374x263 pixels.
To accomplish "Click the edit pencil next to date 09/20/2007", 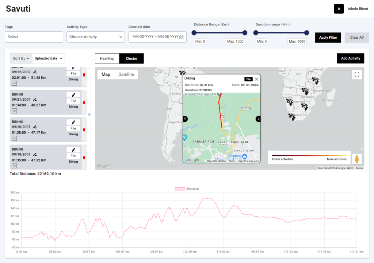I will click(x=35, y=127).
